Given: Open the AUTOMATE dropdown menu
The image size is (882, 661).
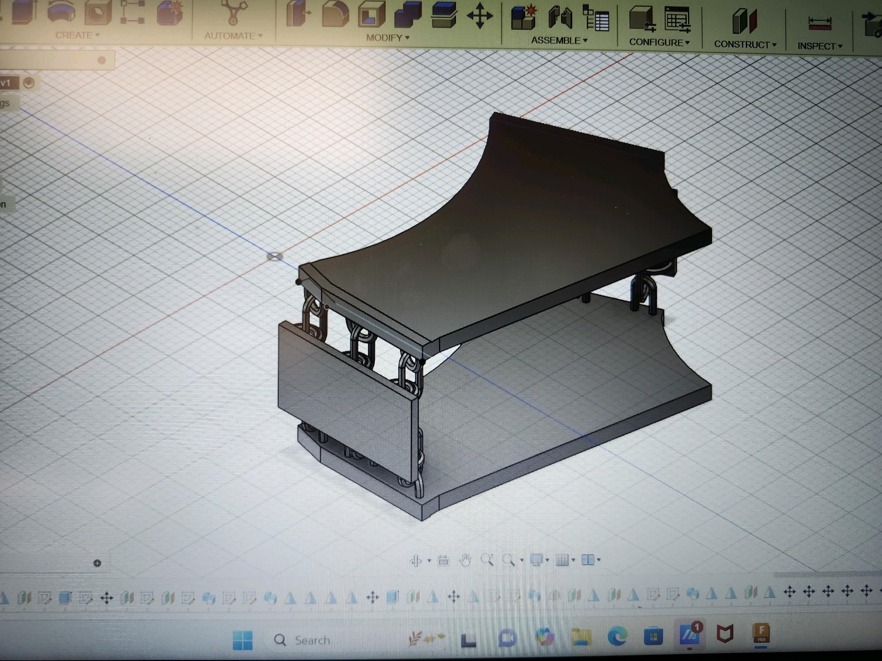Looking at the screenshot, I should [233, 36].
